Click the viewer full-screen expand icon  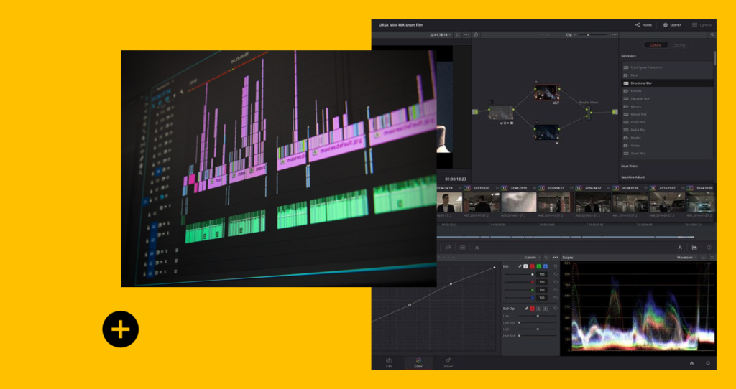tap(458, 34)
